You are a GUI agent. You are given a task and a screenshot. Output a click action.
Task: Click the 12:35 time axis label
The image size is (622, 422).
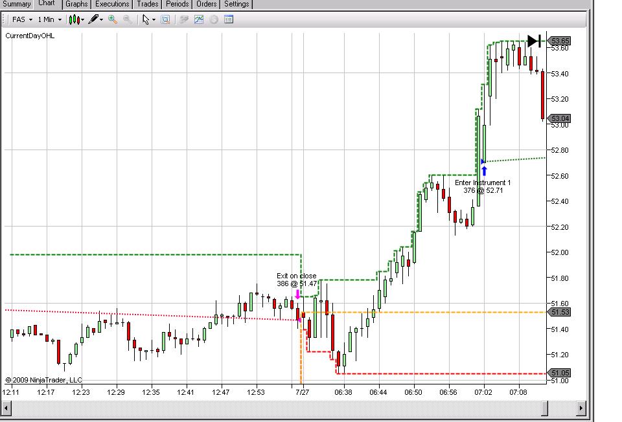point(151,392)
